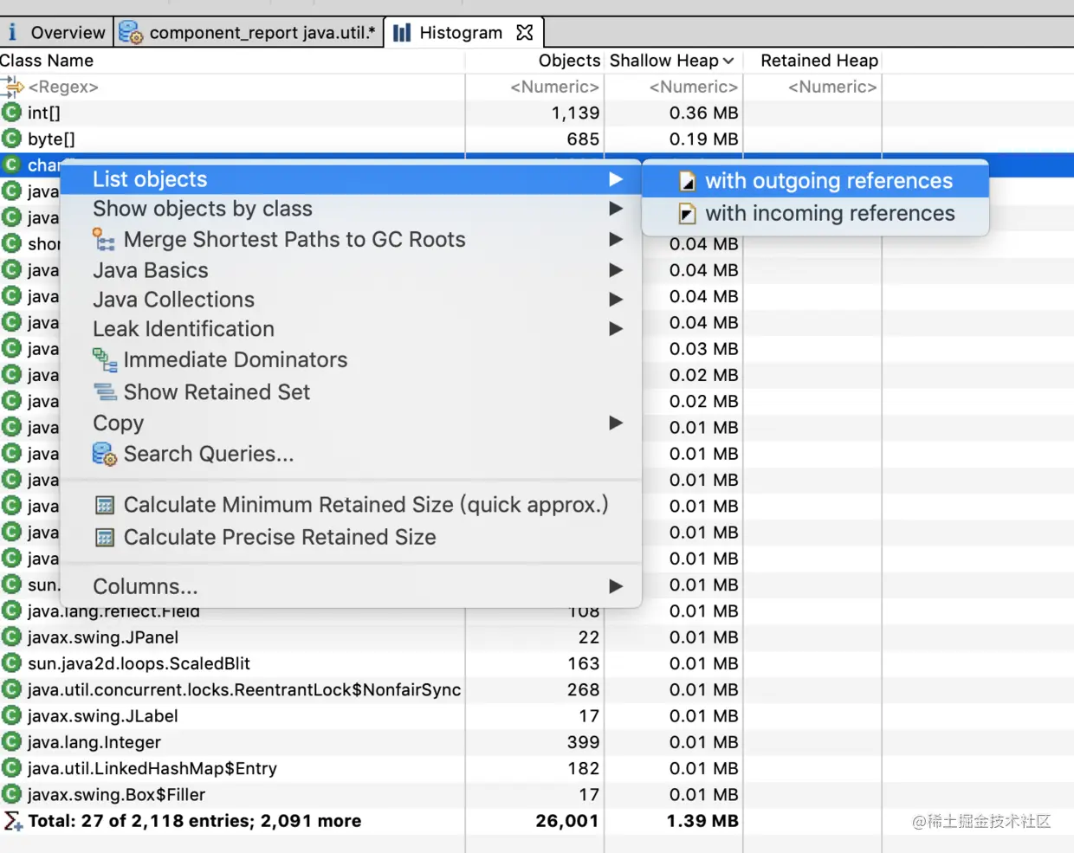1074x853 pixels.
Task: Open Merge Shortest Paths to GC Roots
Action: point(351,240)
